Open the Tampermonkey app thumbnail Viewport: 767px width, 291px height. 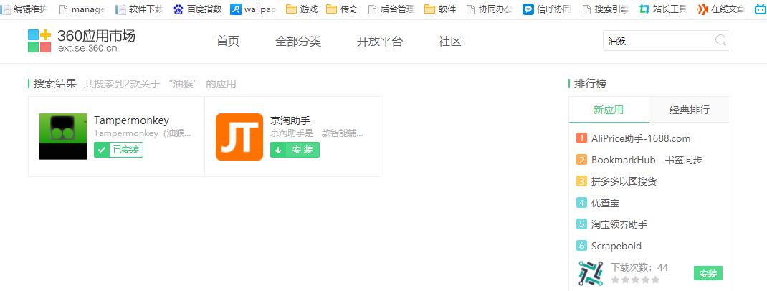(62, 136)
